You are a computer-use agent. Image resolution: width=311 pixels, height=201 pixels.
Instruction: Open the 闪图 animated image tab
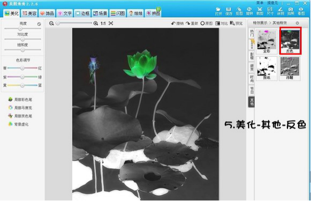coord(118,13)
